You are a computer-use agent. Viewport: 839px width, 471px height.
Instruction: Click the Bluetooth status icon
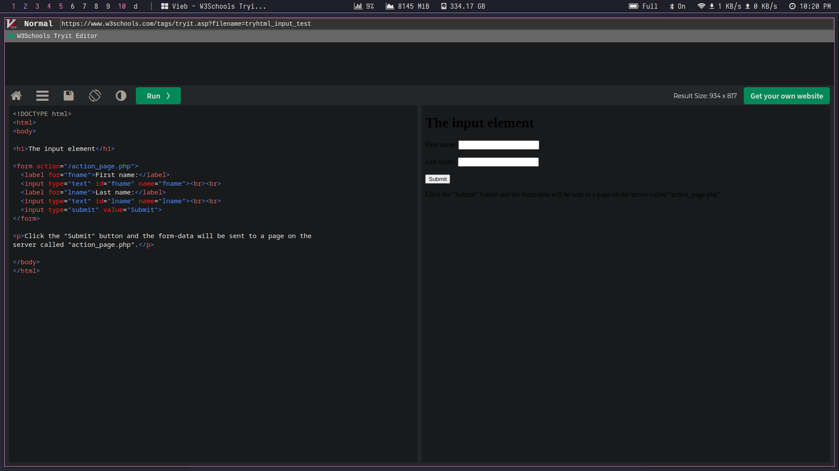click(672, 6)
